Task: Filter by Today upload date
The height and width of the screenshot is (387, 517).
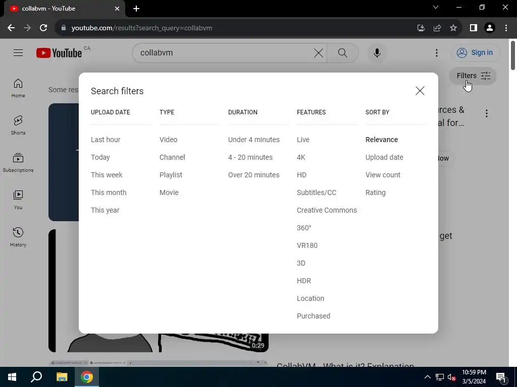Action: tap(100, 157)
